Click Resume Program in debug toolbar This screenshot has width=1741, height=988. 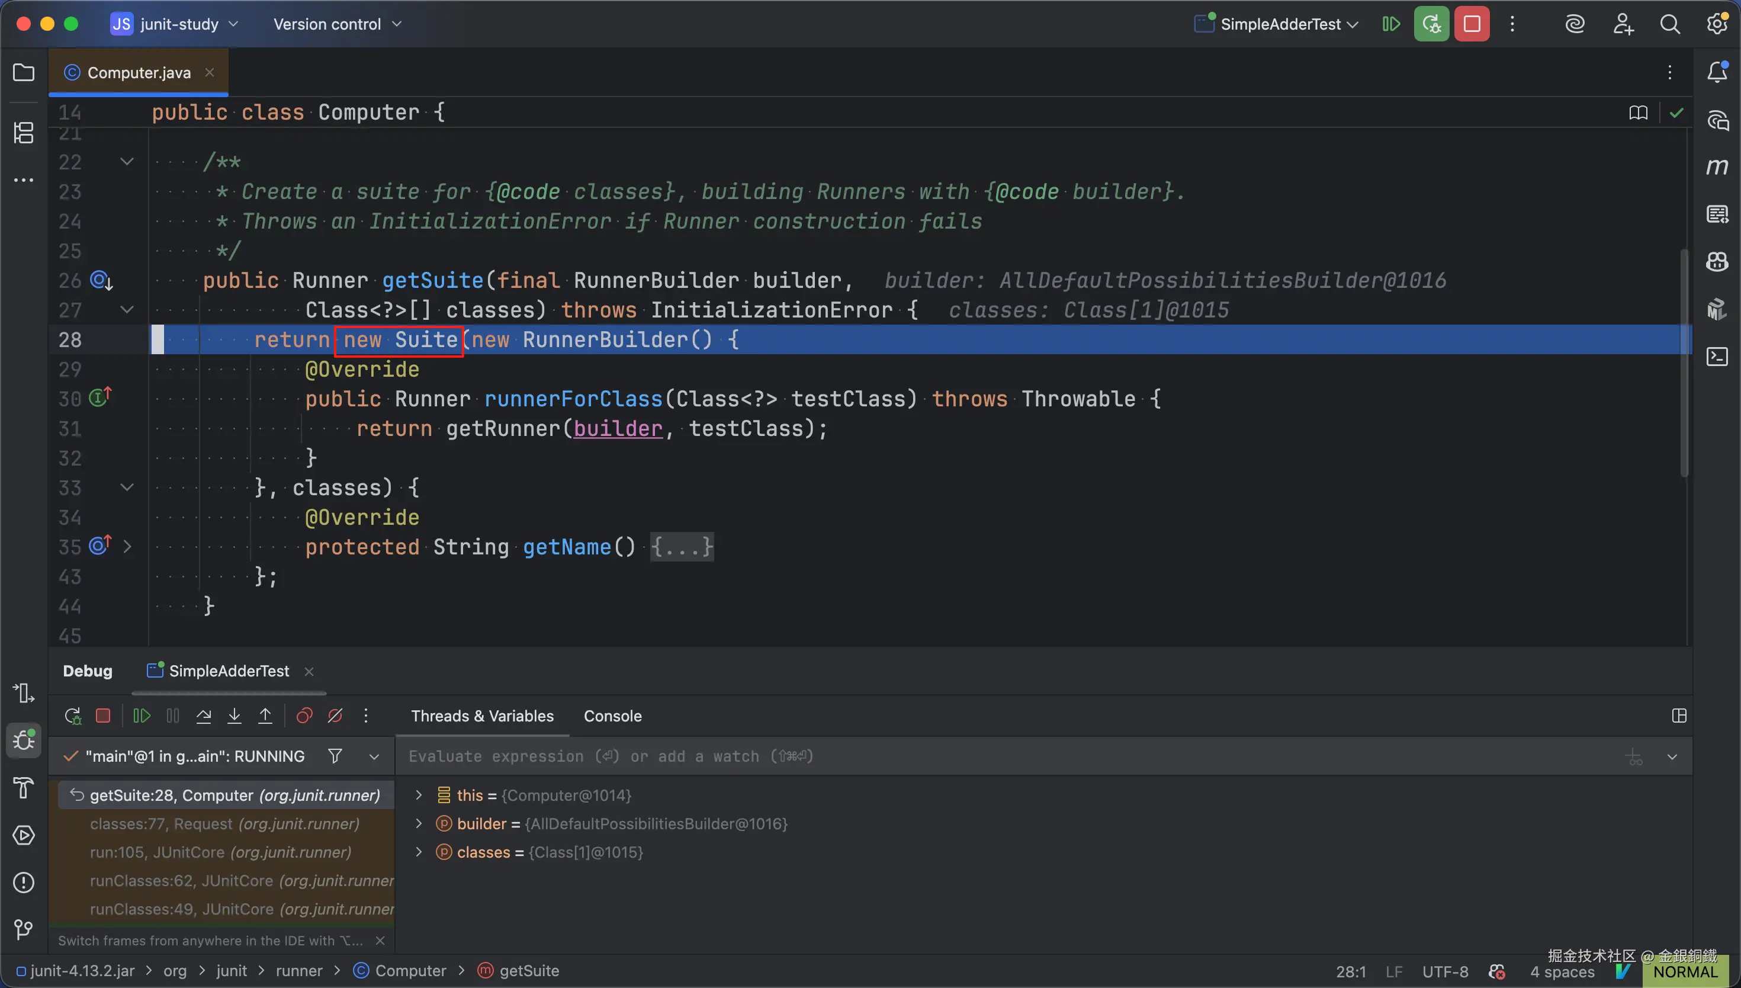point(141,716)
